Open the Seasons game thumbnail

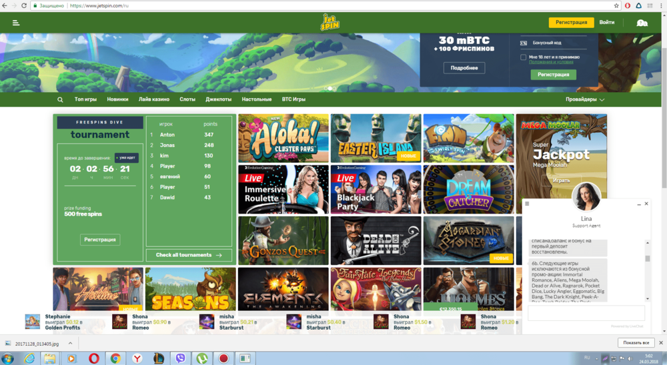pyautogui.click(x=191, y=290)
